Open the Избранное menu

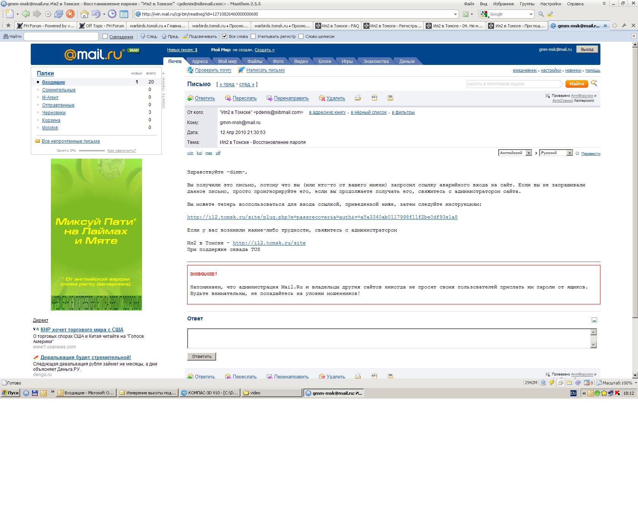(503, 4)
